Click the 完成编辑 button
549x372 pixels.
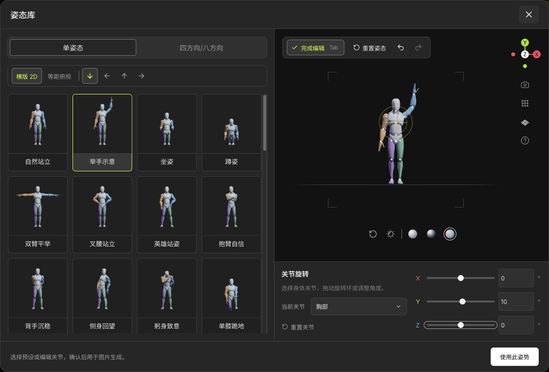pyautogui.click(x=316, y=47)
